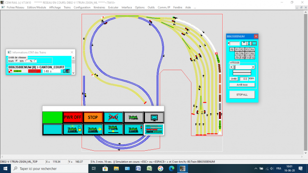Click the locomotive with red signal button
This screenshot has width=308, height=173.
tap(134, 129)
